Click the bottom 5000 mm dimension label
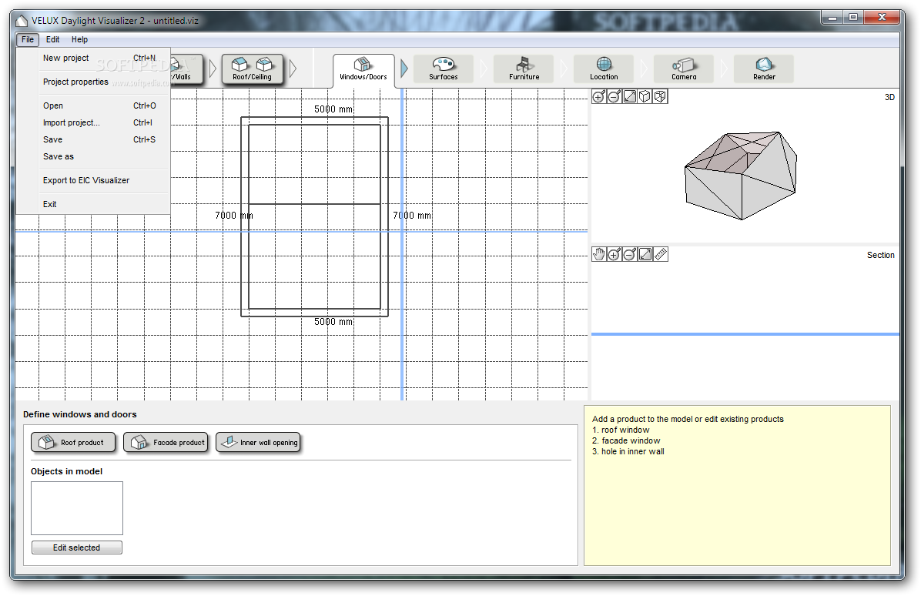The height and width of the screenshot is (596, 921). (x=333, y=322)
